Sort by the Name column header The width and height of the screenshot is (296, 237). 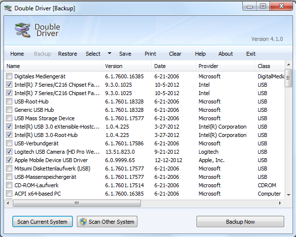pyautogui.click(x=53, y=66)
